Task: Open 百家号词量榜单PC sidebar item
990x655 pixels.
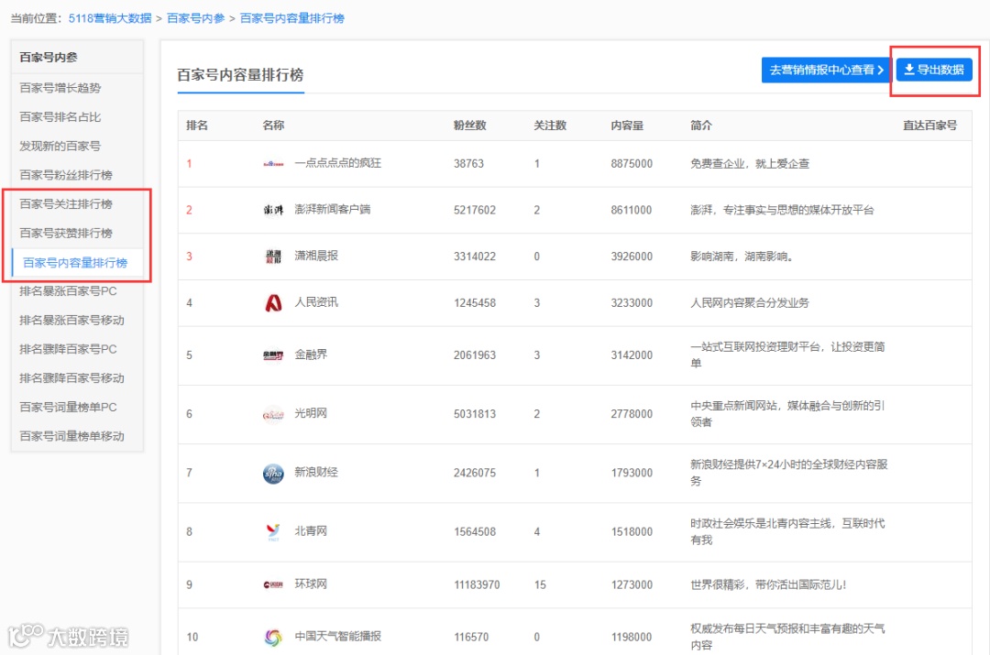Action: (68, 407)
